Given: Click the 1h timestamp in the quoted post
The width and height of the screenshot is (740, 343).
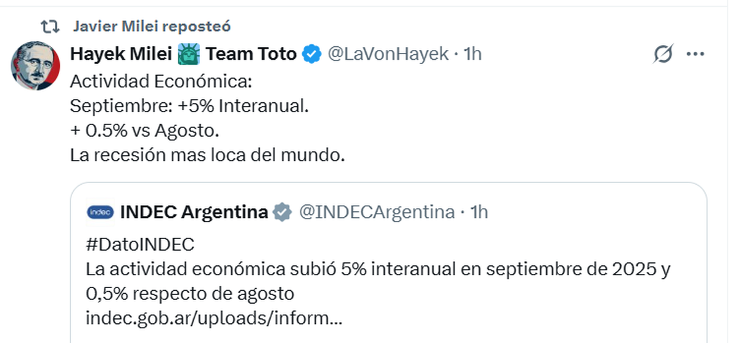Looking at the screenshot, I should (x=479, y=212).
